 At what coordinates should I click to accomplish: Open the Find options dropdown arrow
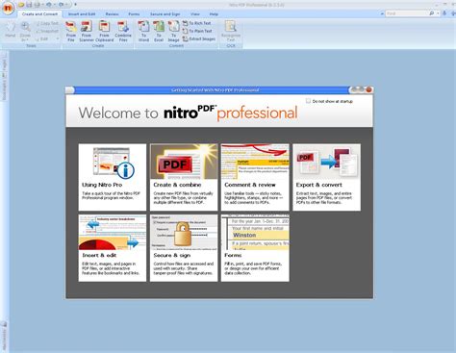(438, 13)
